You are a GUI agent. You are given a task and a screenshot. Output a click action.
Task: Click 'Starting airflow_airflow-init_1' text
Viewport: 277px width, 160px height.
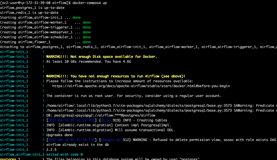point(31,18)
